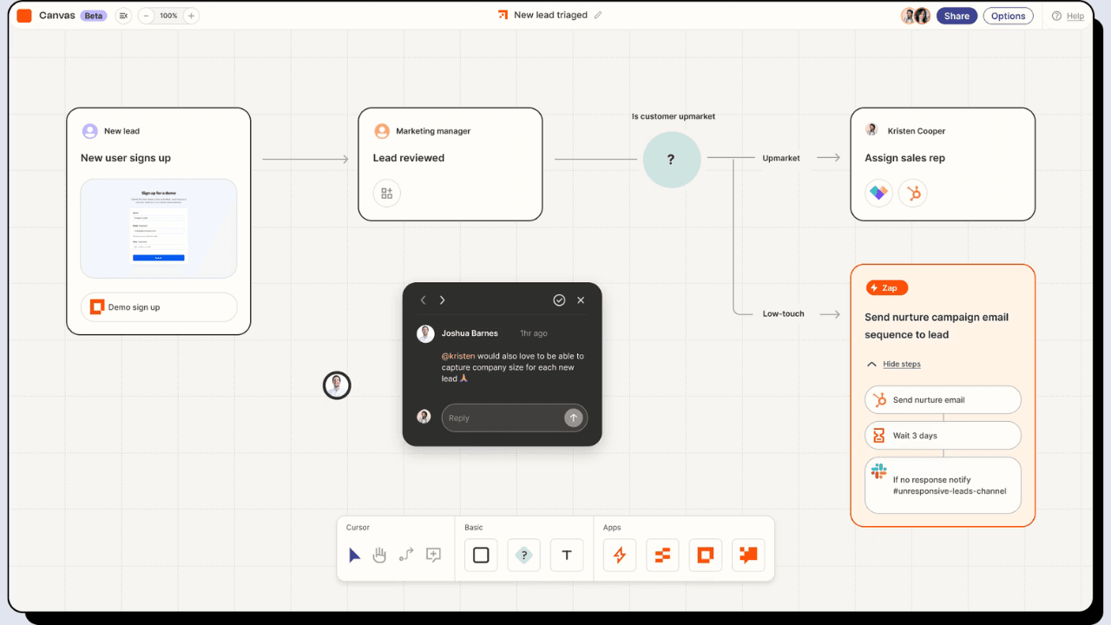Click the "Low-touch" branch label
This screenshot has height=625, width=1111.
pyautogui.click(x=783, y=313)
